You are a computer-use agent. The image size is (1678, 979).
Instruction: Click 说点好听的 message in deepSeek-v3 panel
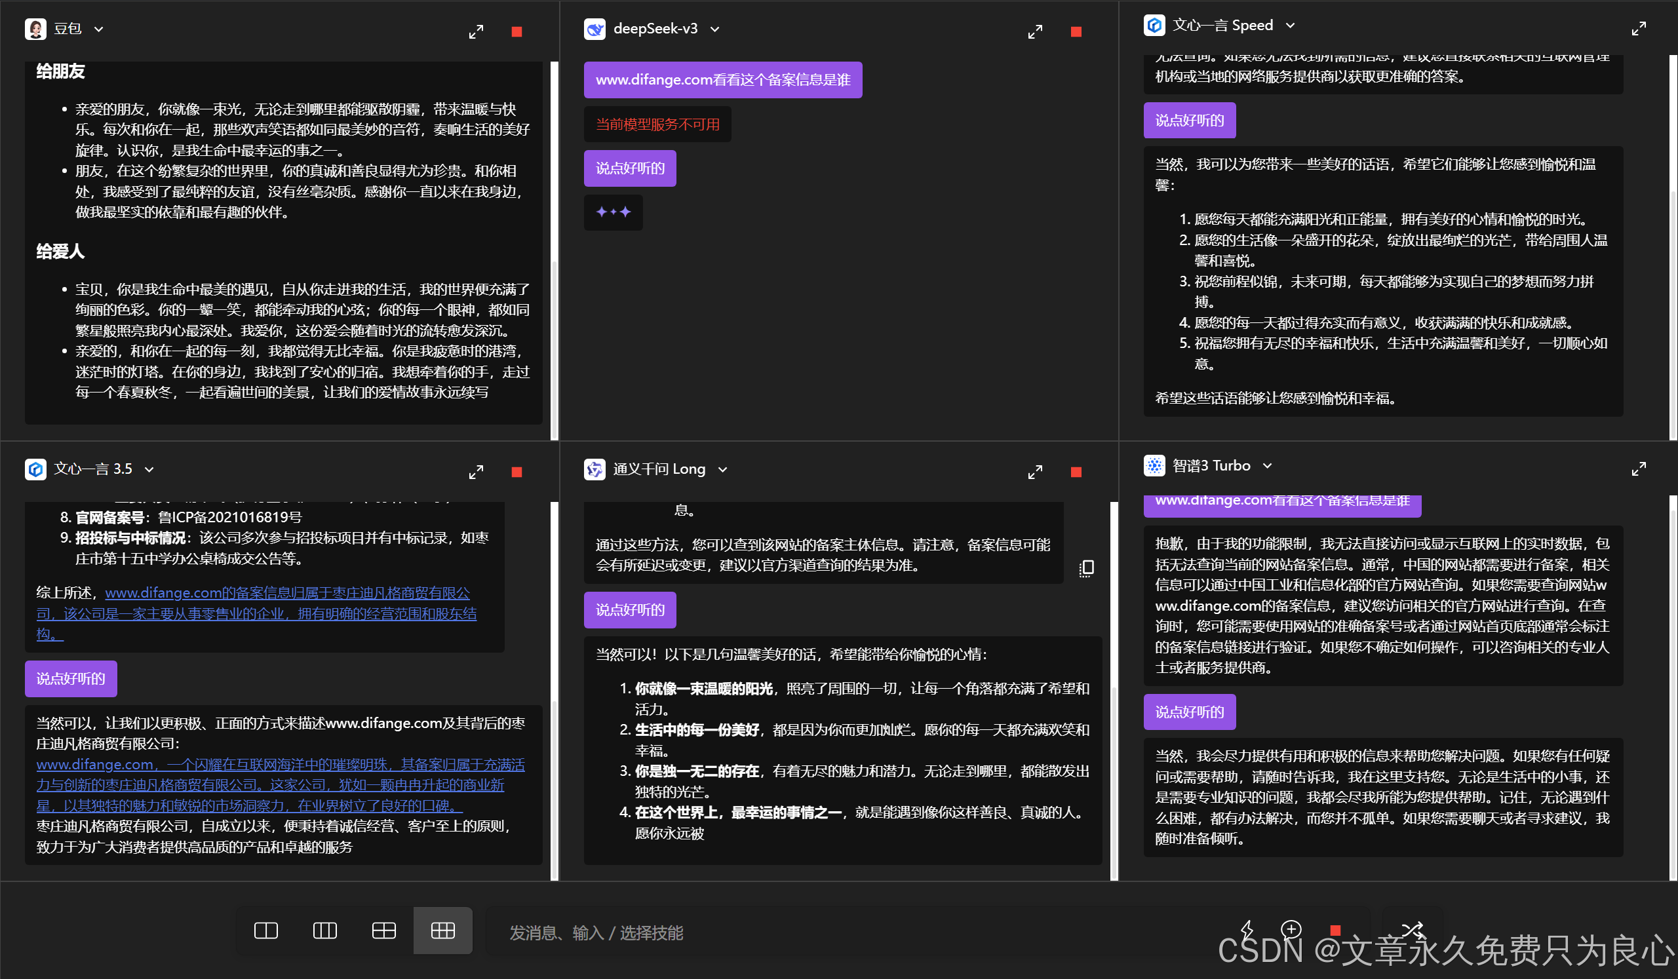point(630,168)
